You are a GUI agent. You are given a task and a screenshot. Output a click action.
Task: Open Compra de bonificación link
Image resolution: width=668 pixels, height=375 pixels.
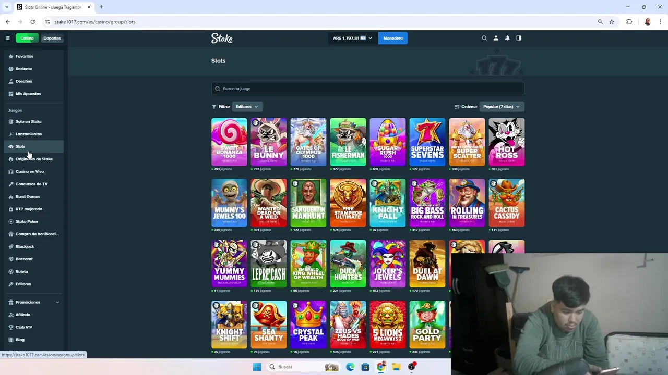pyautogui.click(x=34, y=234)
